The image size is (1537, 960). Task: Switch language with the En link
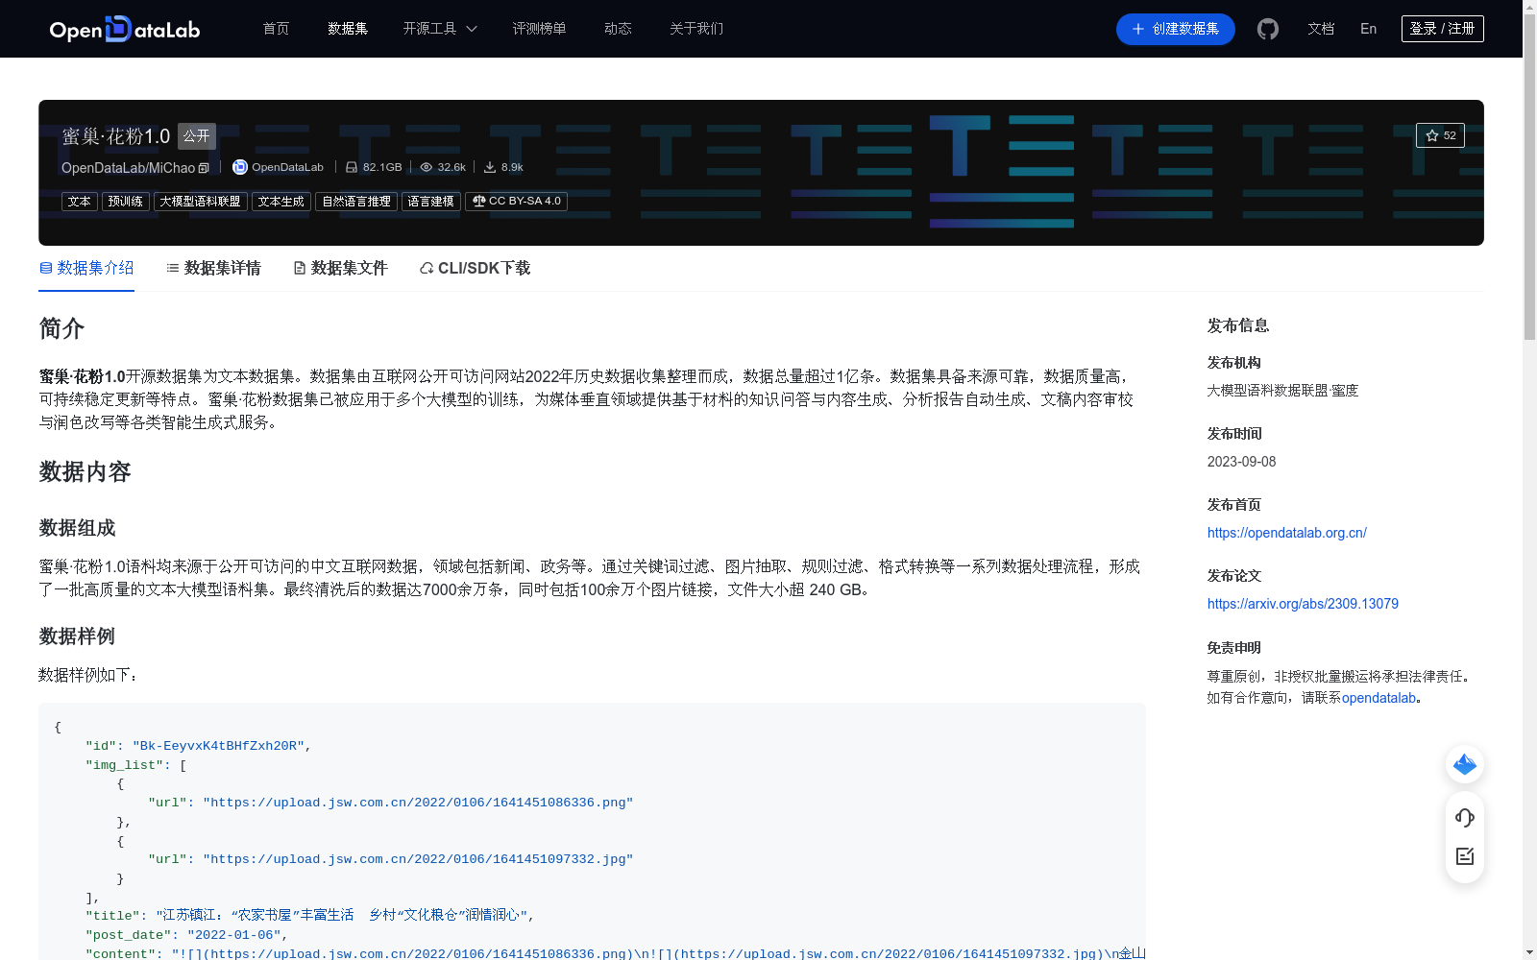pyautogui.click(x=1369, y=29)
